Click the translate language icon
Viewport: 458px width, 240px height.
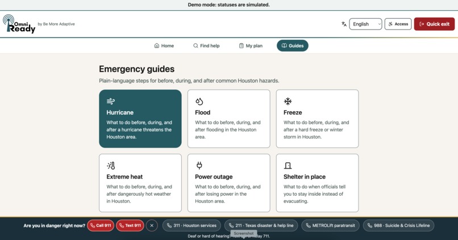pyautogui.click(x=344, y=24)
